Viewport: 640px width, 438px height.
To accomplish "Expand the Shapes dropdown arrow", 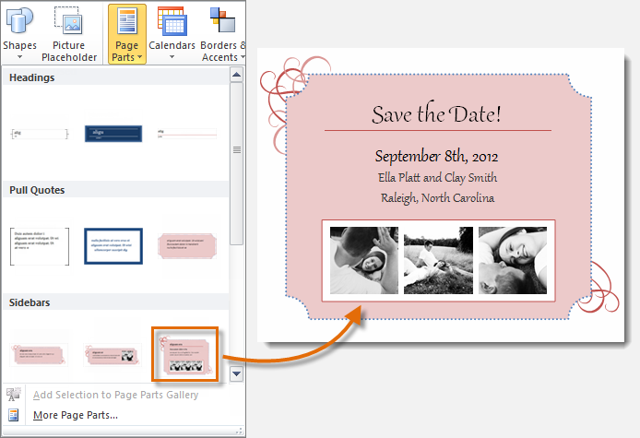I will (x=18, y=57).
